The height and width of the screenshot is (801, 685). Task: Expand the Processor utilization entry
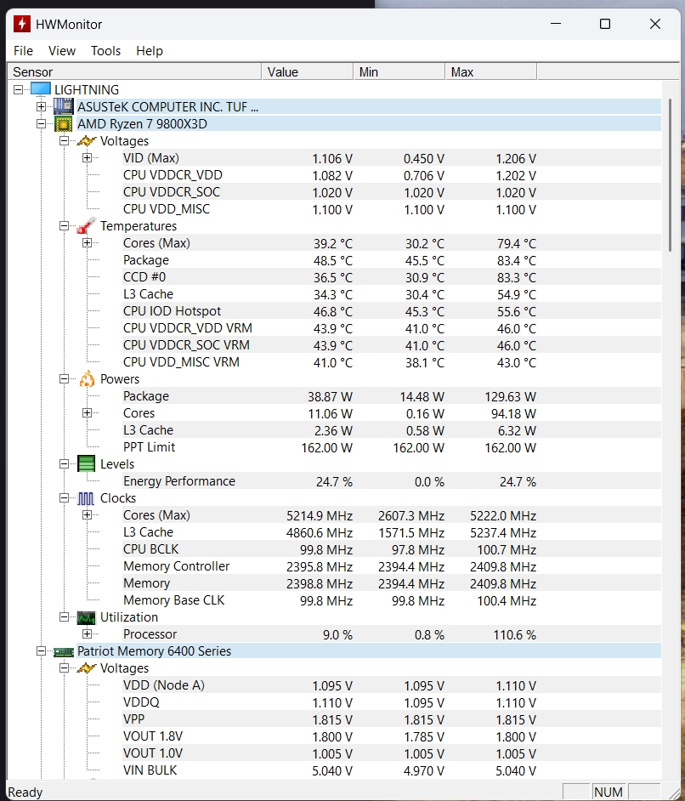[x=87, y=634]
